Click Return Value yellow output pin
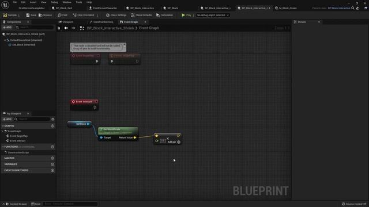369x207 pixels. click(135, 137)
